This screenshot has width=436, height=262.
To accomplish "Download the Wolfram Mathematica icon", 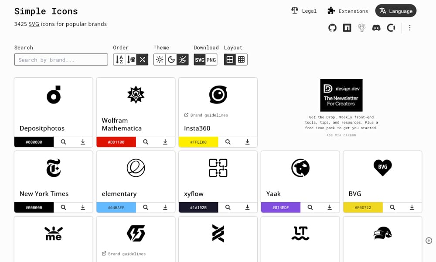I will (165, 142).
